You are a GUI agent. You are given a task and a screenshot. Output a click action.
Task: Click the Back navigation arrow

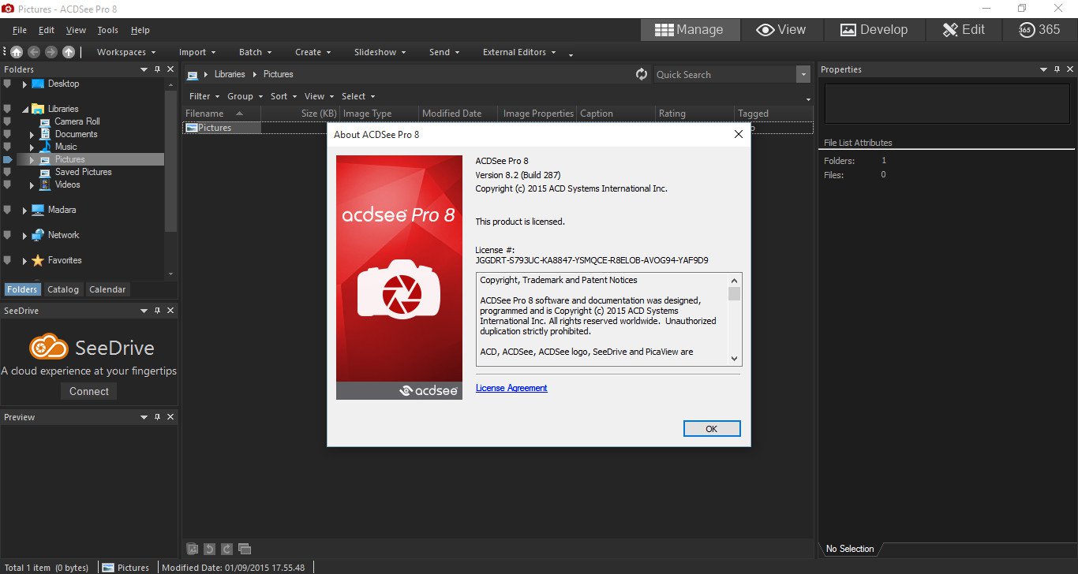tap(34, 52)
